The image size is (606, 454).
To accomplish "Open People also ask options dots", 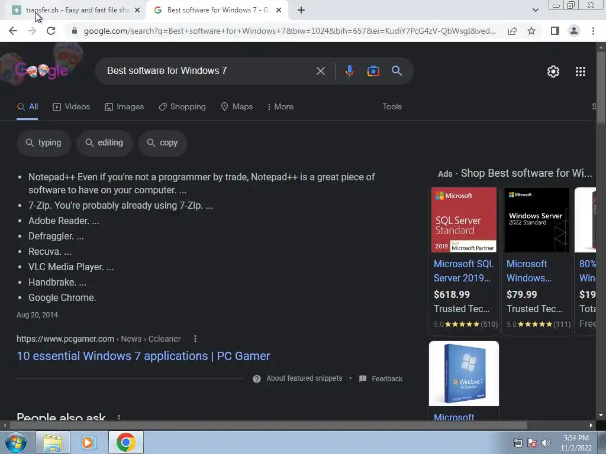I will [x=118, y=417].
